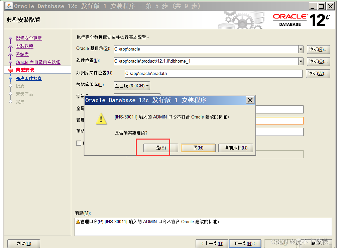Screen dimensions: 337x248
Task: Click the INS-30011 message text in 消息 box
Action: (x=150, y=222)
